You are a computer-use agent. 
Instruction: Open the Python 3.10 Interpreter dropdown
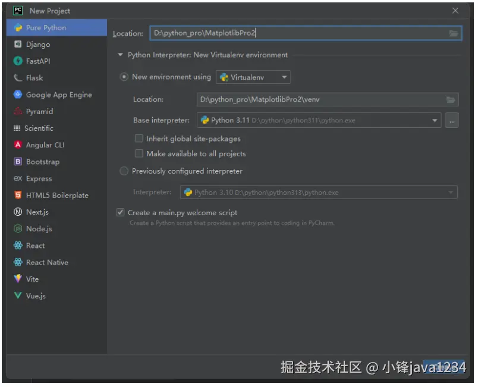(x=319, y=193)
